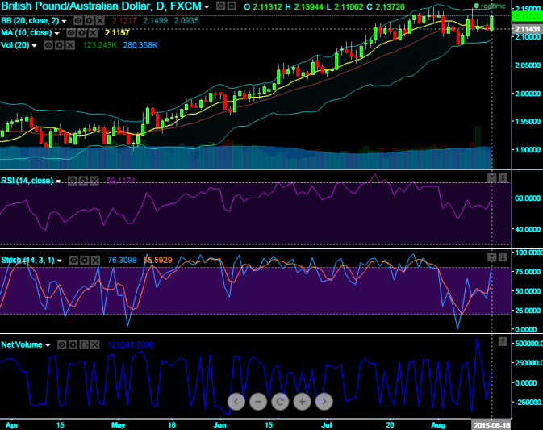Click the MA (10, close) label

pos(27,33)
